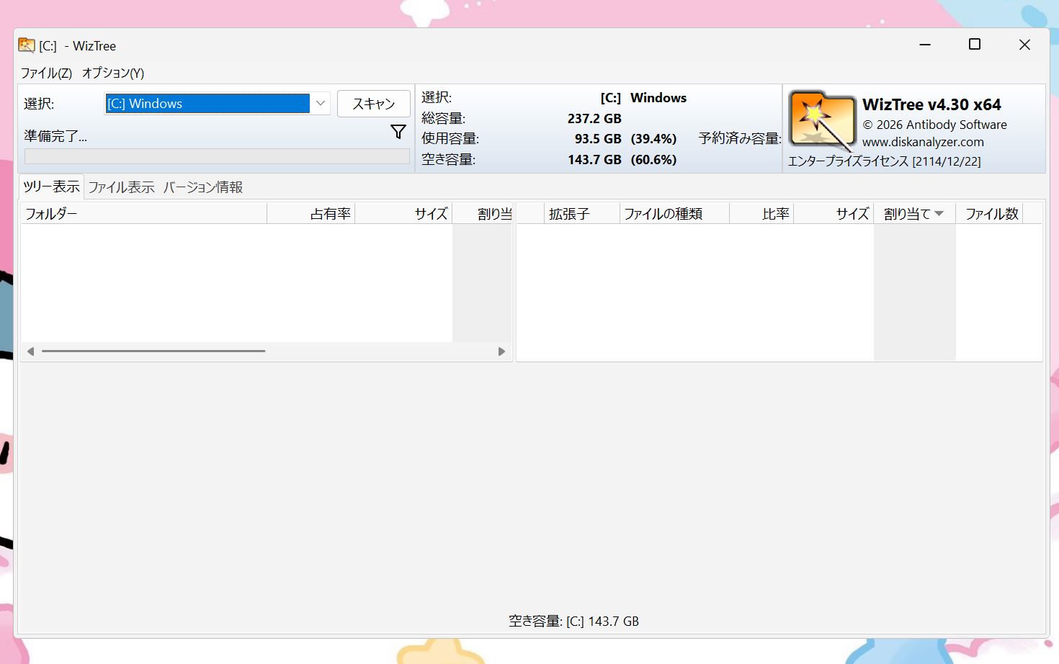The height and width of the screenshot is (664, 1059).
Task: Expand the drive combo box arrow
Action: 320,103
